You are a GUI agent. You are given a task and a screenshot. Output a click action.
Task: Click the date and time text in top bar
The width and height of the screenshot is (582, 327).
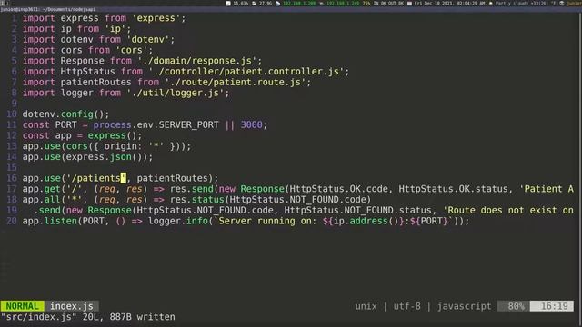point(449,4)
